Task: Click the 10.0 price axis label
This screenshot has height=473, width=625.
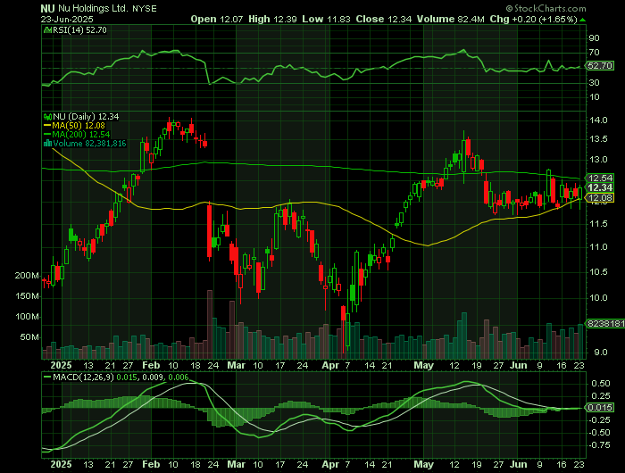Action: coord(599,298)
